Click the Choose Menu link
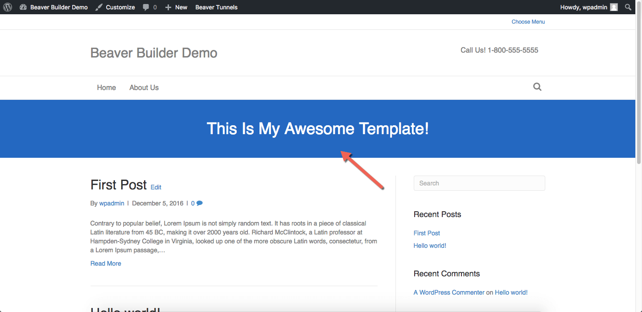The width and height of the screenshot is (642, 312). [x=528, y=22]
